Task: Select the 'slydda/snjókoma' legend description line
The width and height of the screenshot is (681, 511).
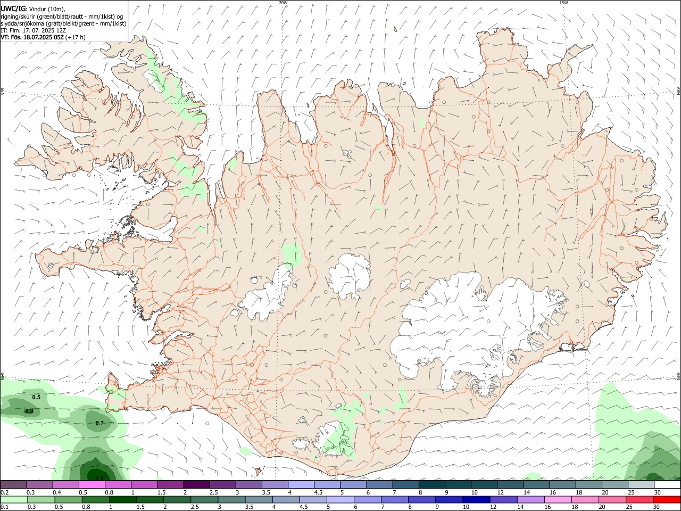Action: point(63,23)
